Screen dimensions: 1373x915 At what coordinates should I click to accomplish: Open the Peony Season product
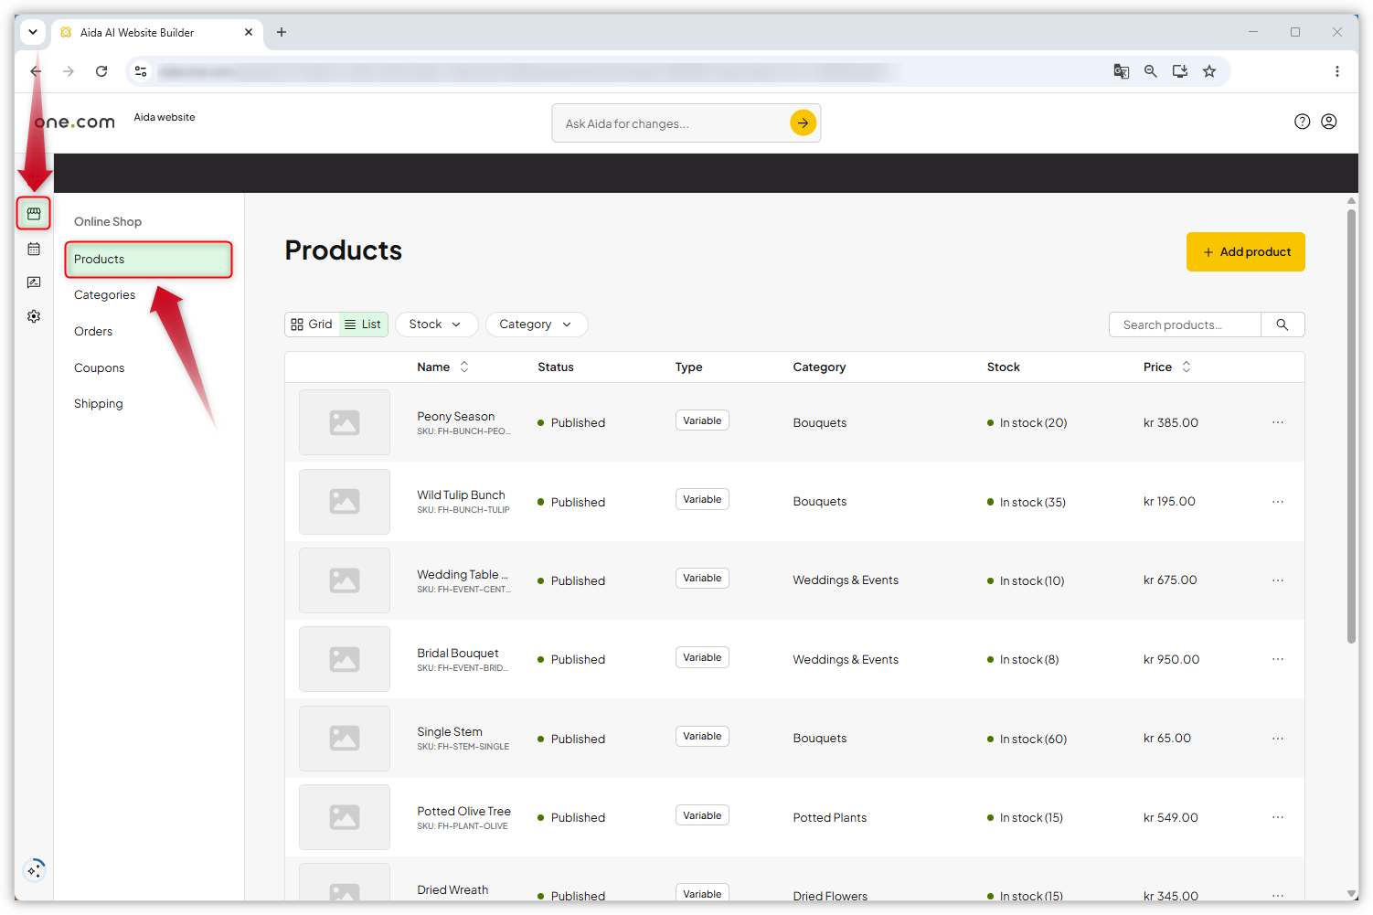(x=455, y=417)
